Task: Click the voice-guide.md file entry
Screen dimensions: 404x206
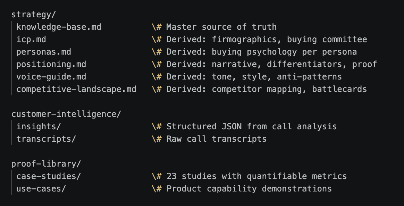Action: (51, 77)
